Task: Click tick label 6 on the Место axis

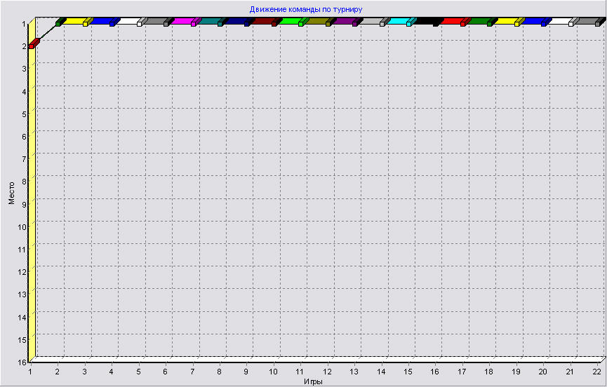Action: pyautogui.click(x=24, y=137)
